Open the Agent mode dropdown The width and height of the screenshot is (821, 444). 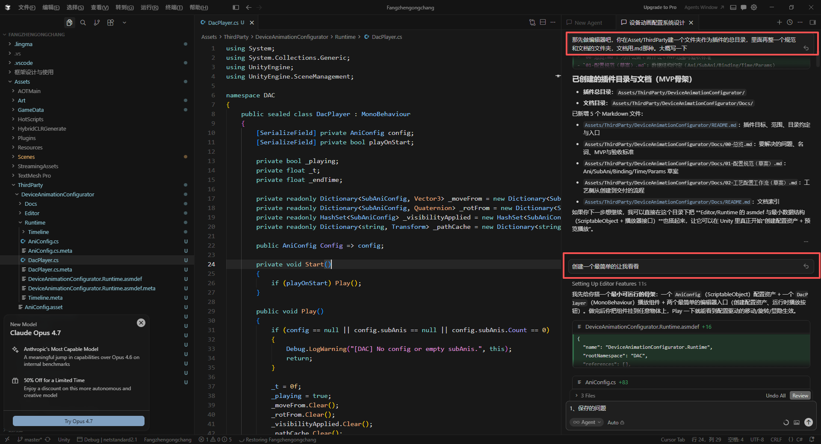pos(587,422)
